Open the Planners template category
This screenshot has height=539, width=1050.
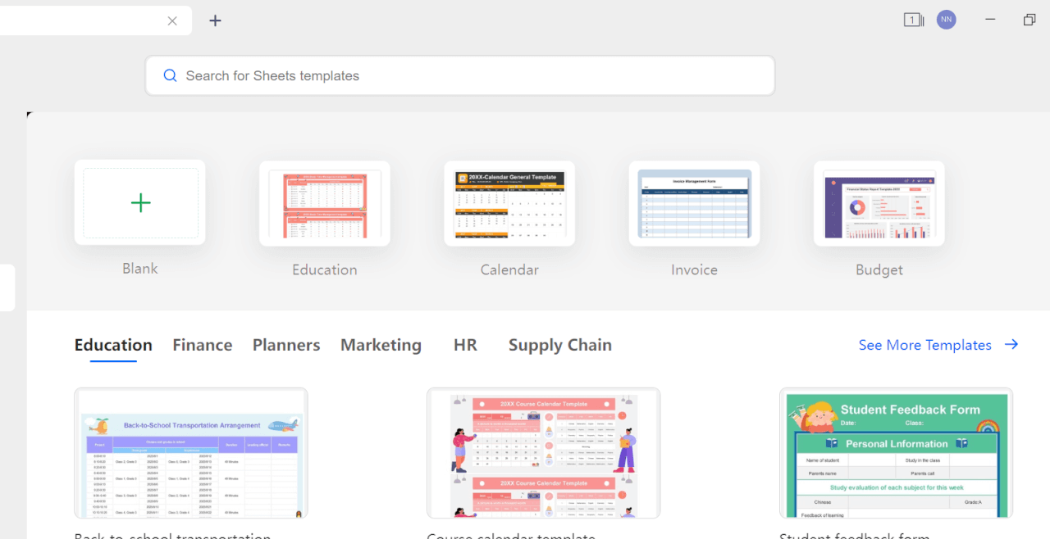(x=285, y=345)
